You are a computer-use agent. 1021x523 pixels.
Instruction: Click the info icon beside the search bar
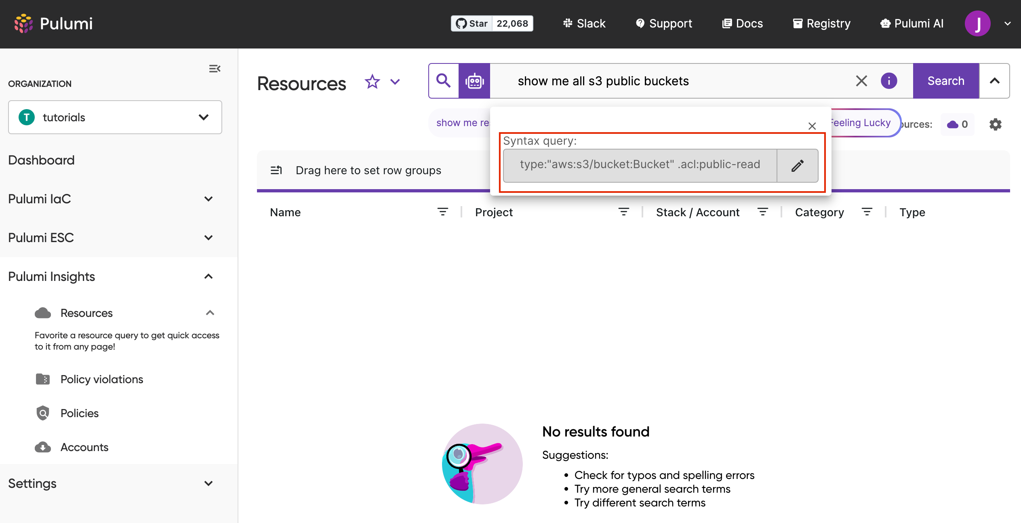889,81
